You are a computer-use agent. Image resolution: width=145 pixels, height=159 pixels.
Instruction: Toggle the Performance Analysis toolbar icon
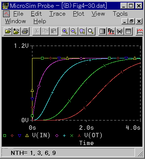(x=120, y=31)
